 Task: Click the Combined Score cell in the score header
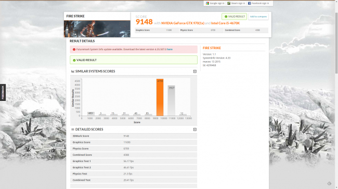pyautogui.click(x=246, y=30)
